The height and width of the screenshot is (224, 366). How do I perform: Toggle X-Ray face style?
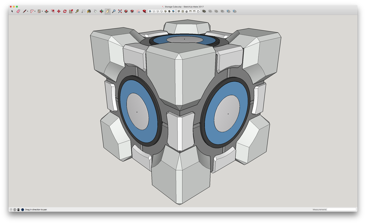(x=150, y=11)
